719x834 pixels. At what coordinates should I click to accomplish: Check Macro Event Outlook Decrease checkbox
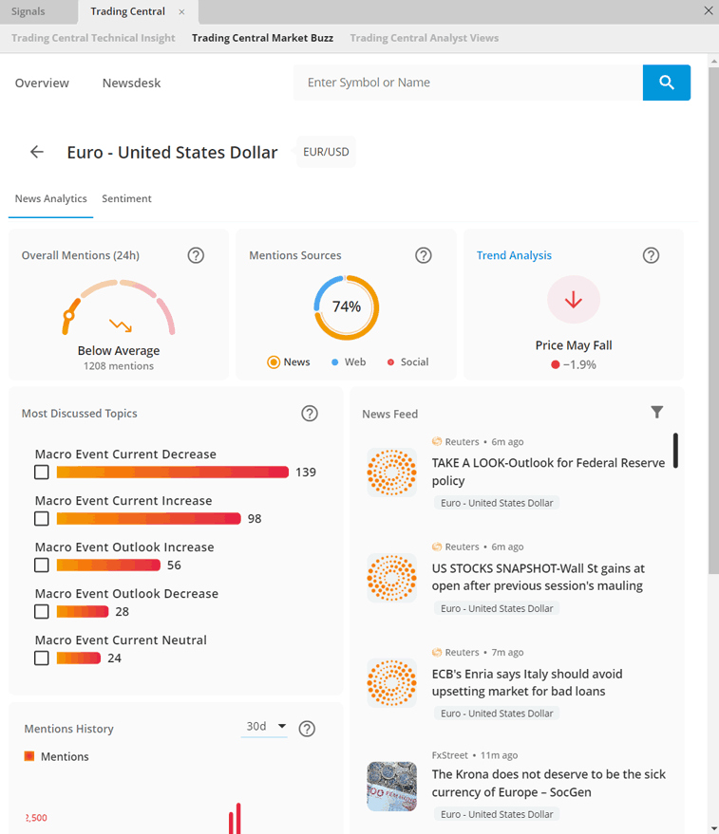[42, 612]
